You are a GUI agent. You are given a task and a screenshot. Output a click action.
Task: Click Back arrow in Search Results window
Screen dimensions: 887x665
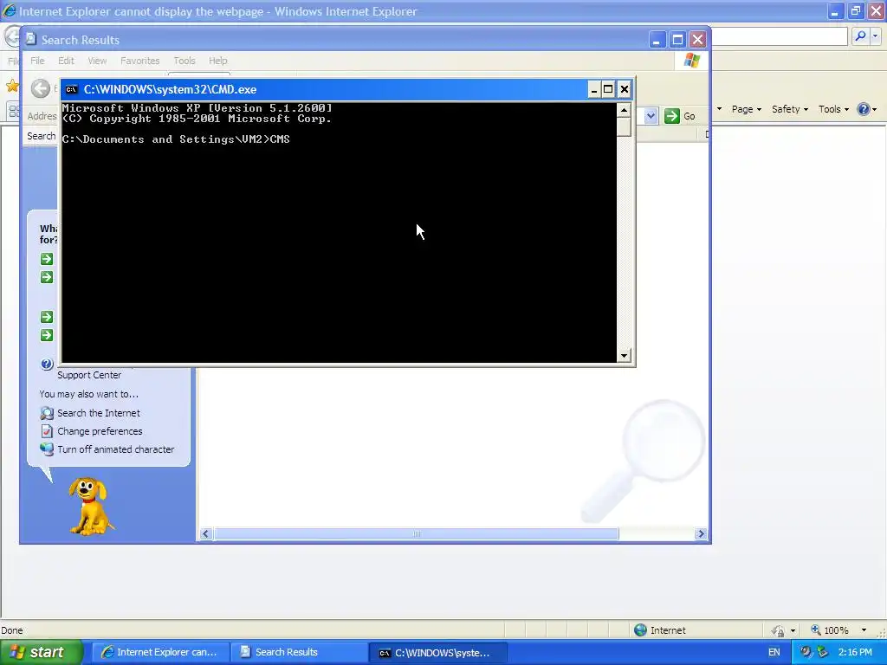[x=40, y=88]
